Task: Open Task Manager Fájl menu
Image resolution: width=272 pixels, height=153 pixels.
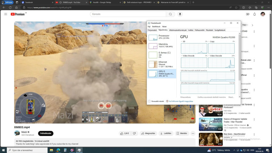Action: (x=149, y=27)
